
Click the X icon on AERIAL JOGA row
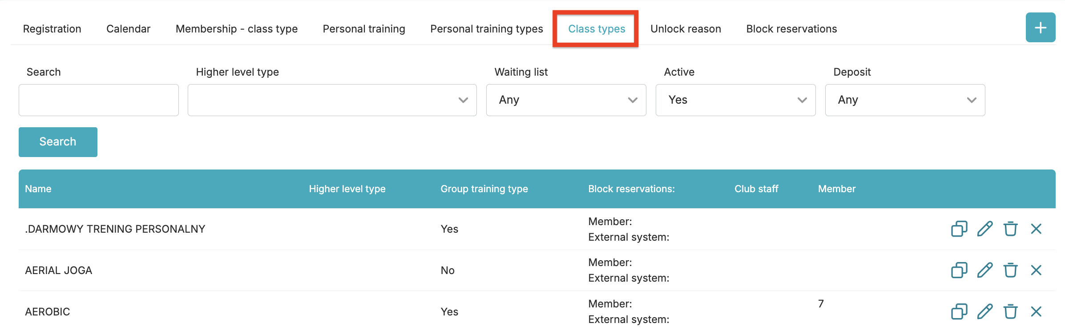1036,270
